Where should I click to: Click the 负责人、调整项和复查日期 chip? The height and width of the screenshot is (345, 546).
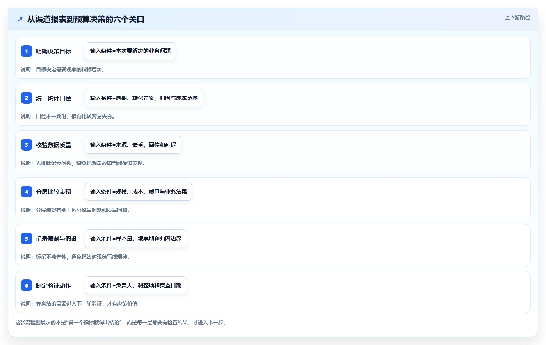tap(136, 285)
